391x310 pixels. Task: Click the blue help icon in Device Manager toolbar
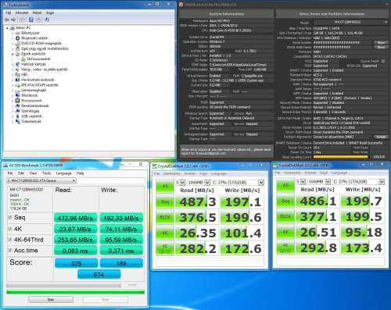pyautogui.click(x=31, y=20)
